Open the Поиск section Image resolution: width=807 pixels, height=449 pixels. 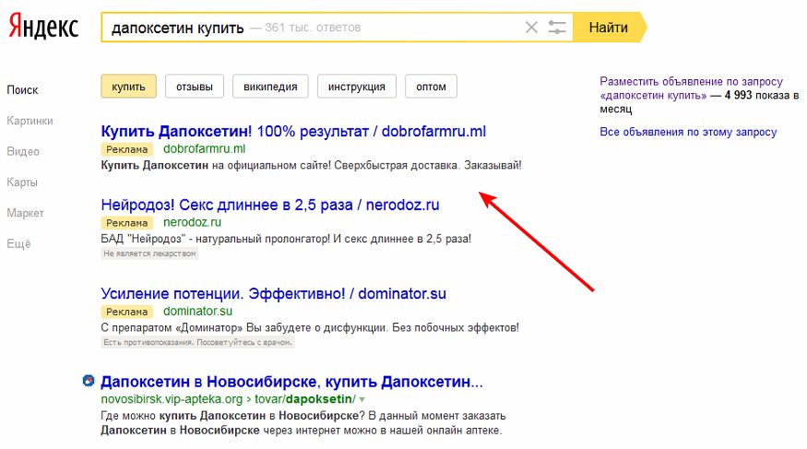coord(22,90)
